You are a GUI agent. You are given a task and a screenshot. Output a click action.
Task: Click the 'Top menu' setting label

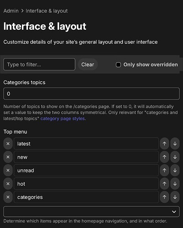(x=15, y=132)
